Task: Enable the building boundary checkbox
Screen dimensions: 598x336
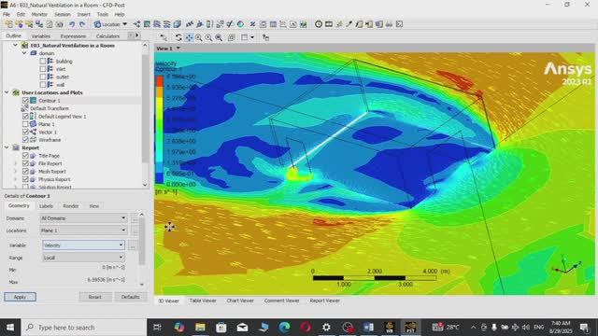Action: coord(43,62)
